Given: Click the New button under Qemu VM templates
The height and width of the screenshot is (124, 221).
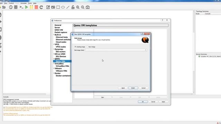Looking at the screenshot, I should pyautogui.click(x=103, y=97).
